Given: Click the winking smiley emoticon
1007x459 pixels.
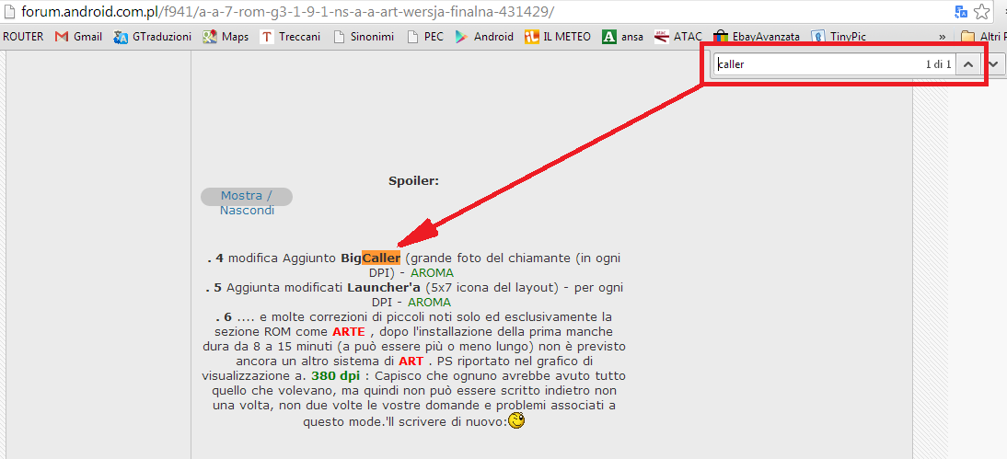Looking at the screenshot, I should [x=516, y=421].
